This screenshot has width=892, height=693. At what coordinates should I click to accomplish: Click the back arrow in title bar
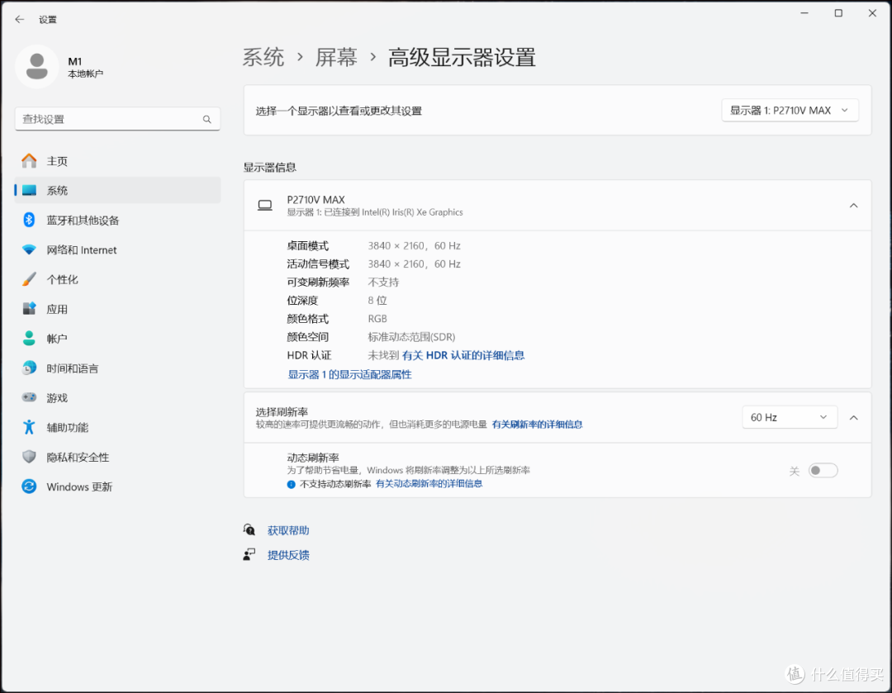[x=20, y=19]
